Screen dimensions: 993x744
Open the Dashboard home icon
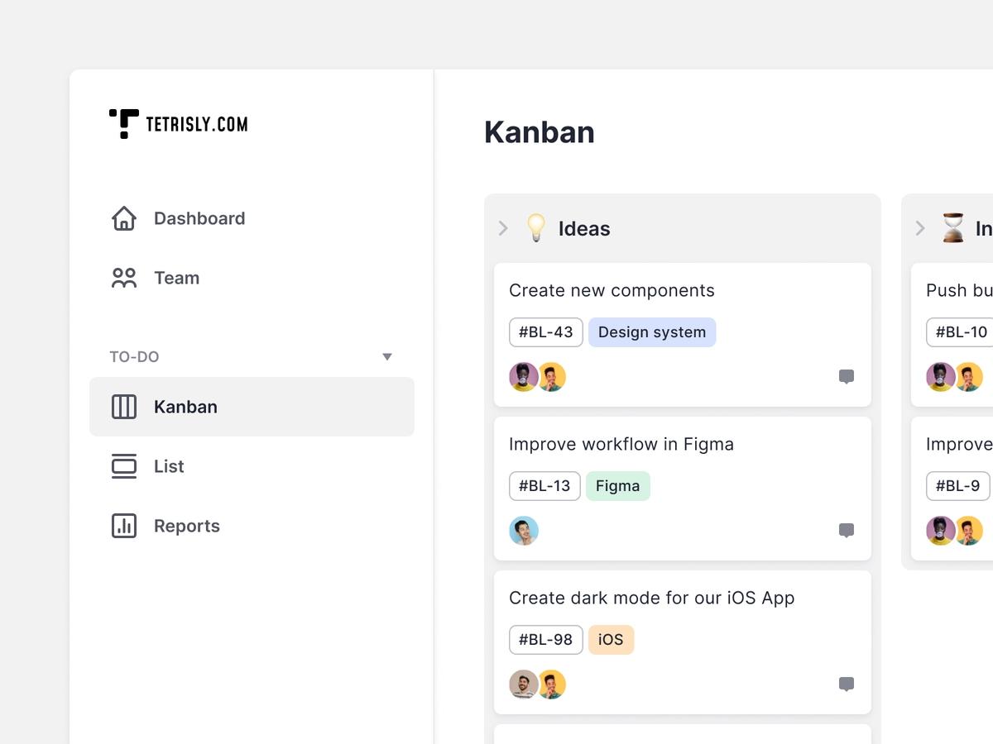point(124,218)
